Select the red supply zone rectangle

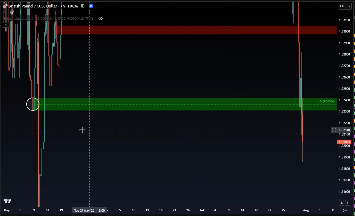(196, 30)
